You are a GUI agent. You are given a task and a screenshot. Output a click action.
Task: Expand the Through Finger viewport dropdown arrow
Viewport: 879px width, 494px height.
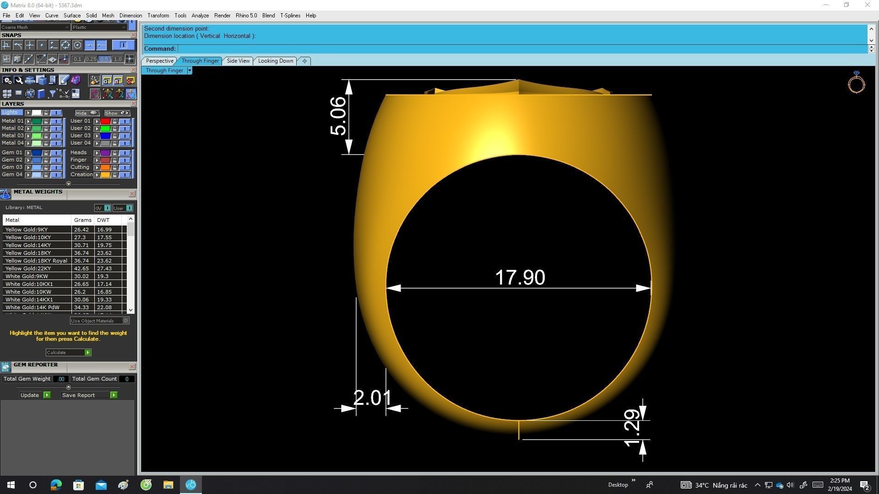[190, 70]
